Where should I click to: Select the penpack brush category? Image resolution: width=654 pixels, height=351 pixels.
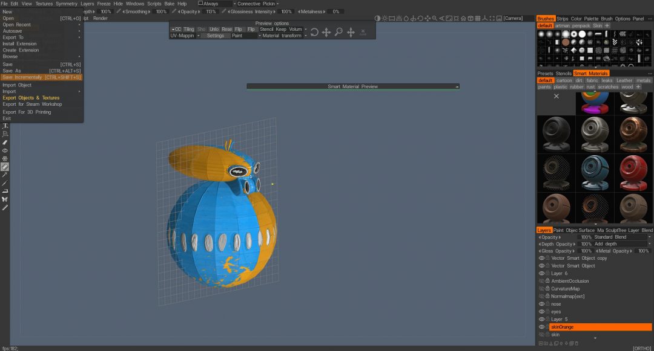click(x=581, y=26)
